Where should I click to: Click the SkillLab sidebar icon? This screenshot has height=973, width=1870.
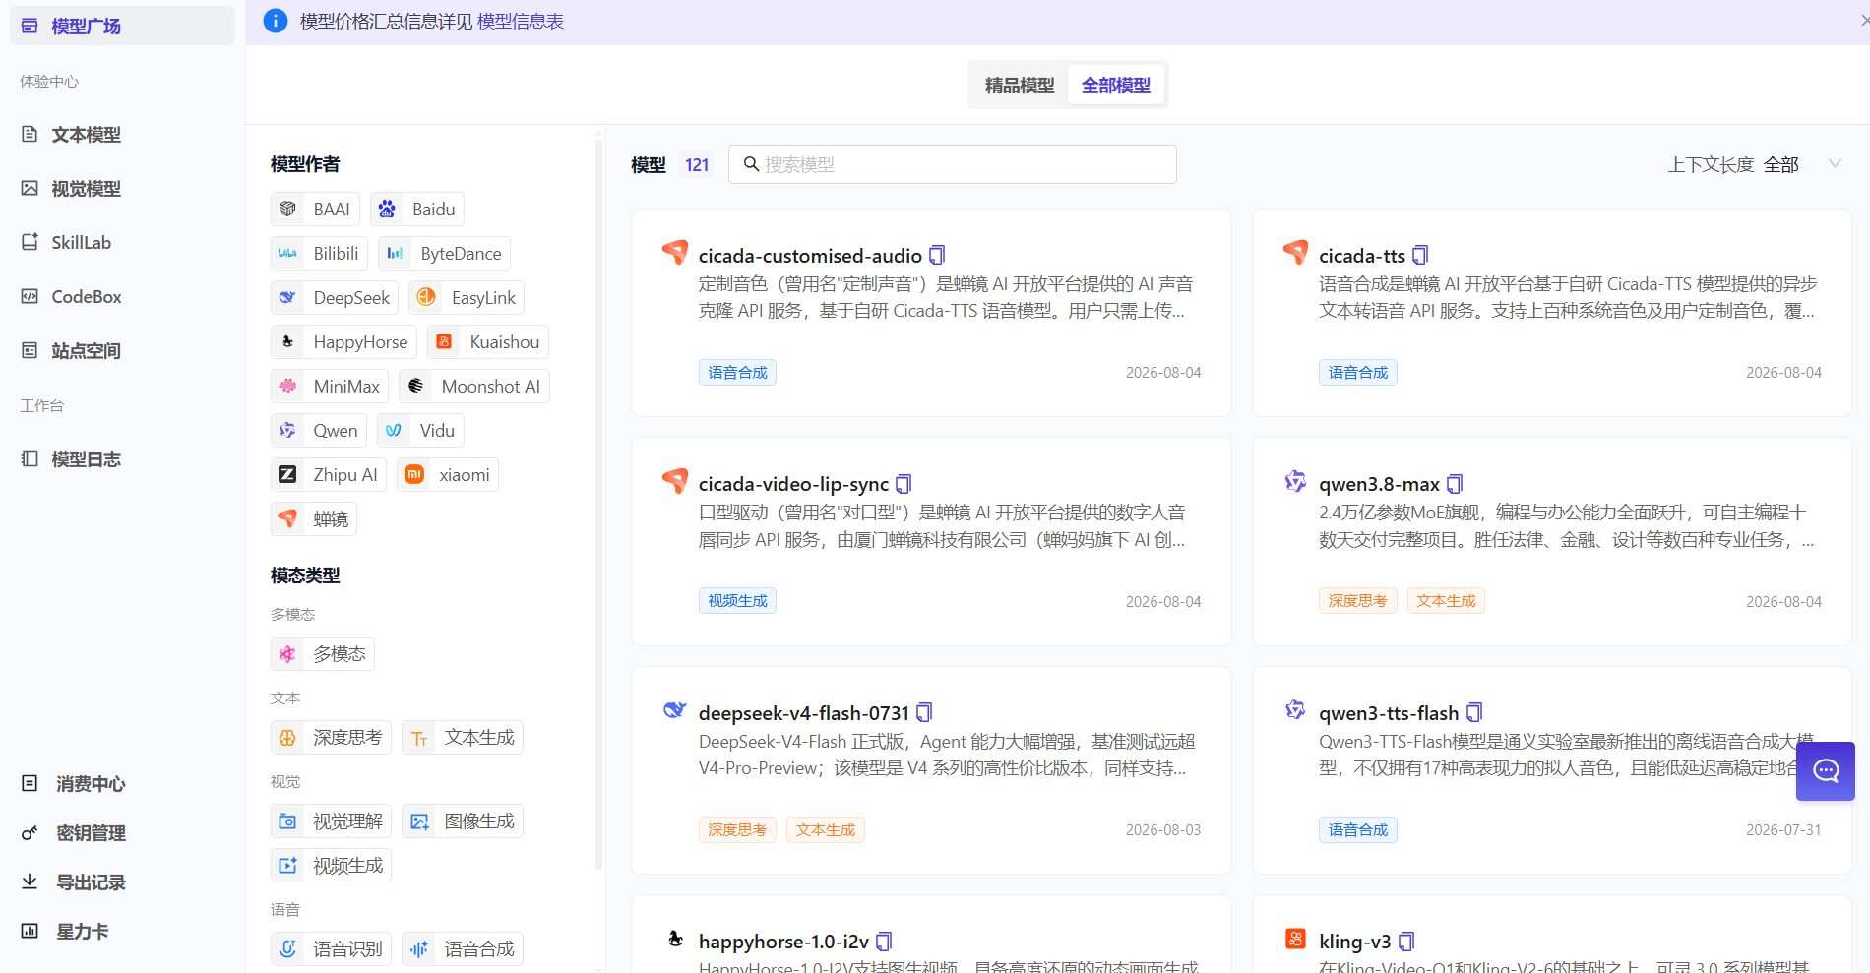coord(30,242)
